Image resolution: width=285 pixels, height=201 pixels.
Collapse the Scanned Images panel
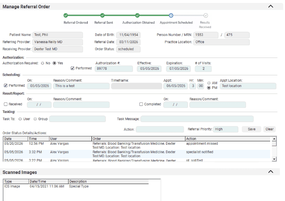coord(271,171)
